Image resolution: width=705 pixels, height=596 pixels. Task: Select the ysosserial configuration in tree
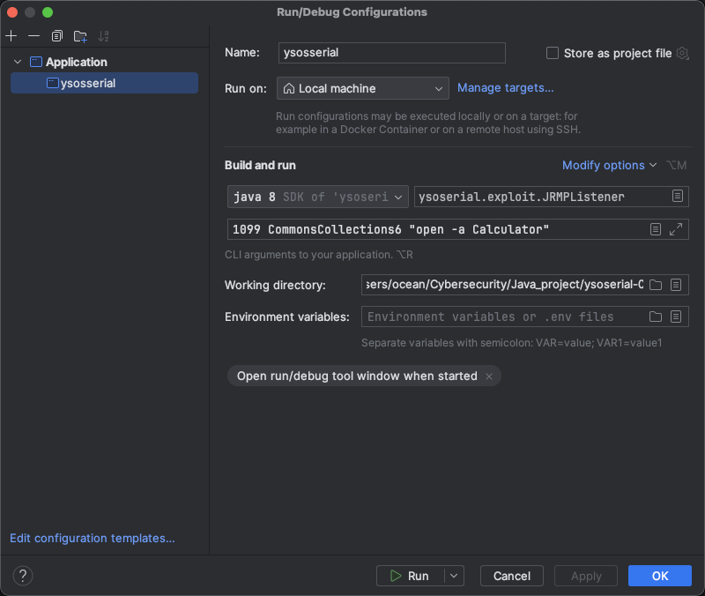pos(88,83)
